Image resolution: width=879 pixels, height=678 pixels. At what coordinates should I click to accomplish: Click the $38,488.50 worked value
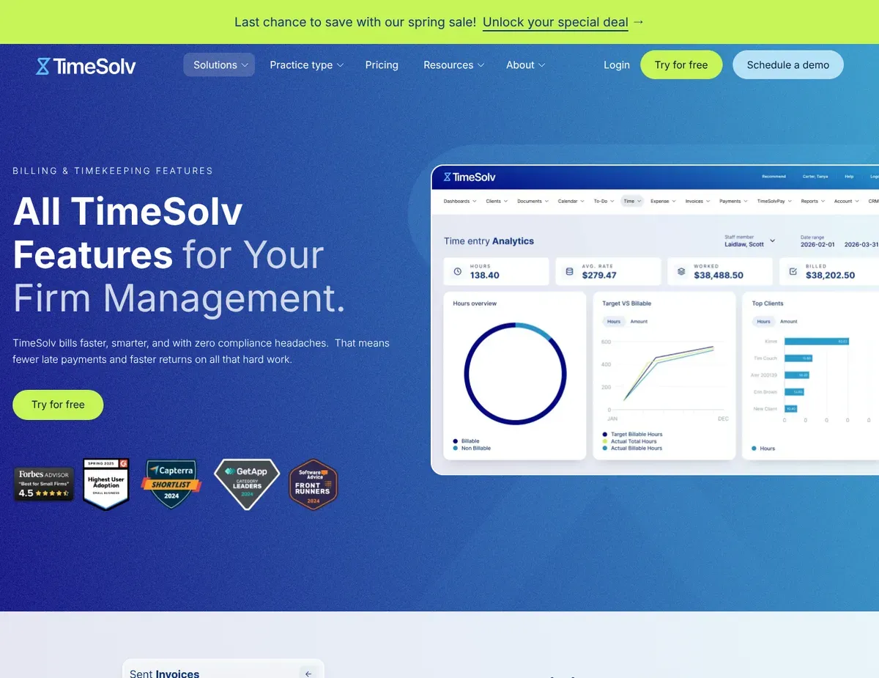click(719, 276)
